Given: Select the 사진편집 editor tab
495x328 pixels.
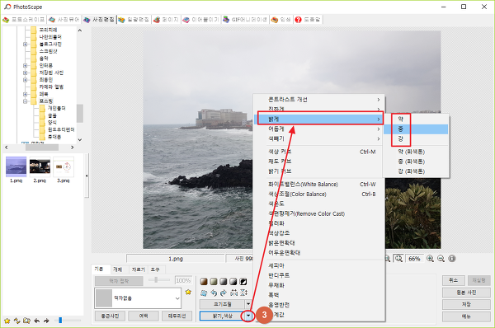Looking at the screenshot, I should tap(99, 20).
